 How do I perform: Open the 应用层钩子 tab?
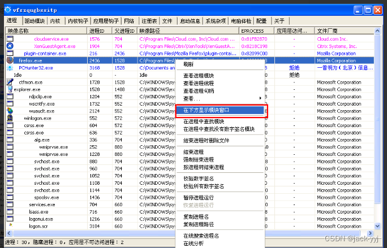pyautogui.click(x=106, y=21)
